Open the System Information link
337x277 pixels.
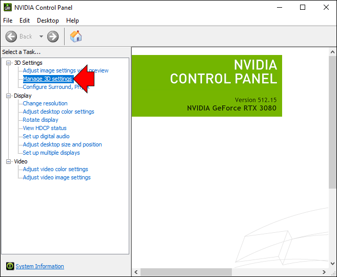click(40, 266)
